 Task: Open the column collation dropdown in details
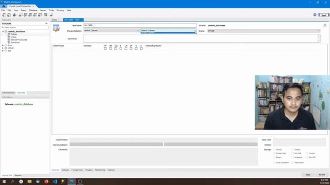tap(211, 144)
